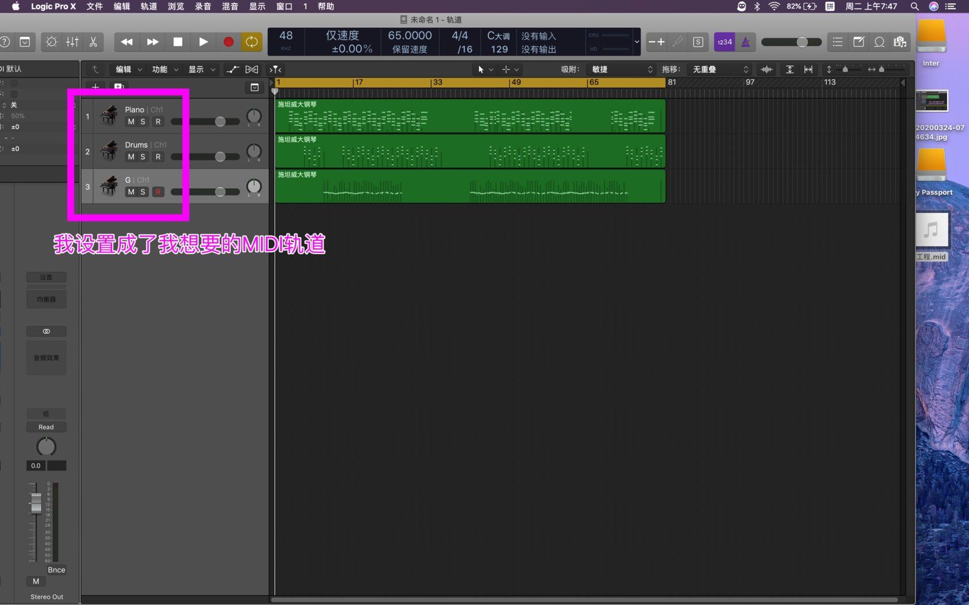Click the add new track plus button
The image size is (969, 605).
click(95, 87)
